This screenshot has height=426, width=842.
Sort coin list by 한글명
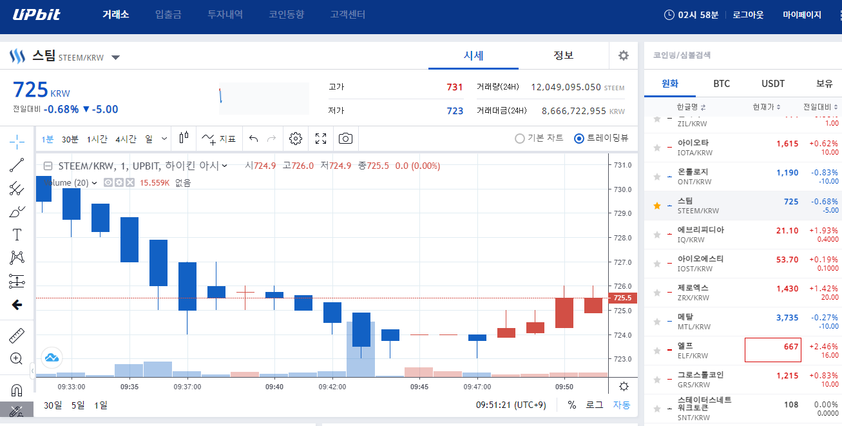(691, 107)
